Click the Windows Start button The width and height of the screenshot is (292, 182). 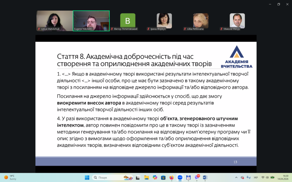87,177
